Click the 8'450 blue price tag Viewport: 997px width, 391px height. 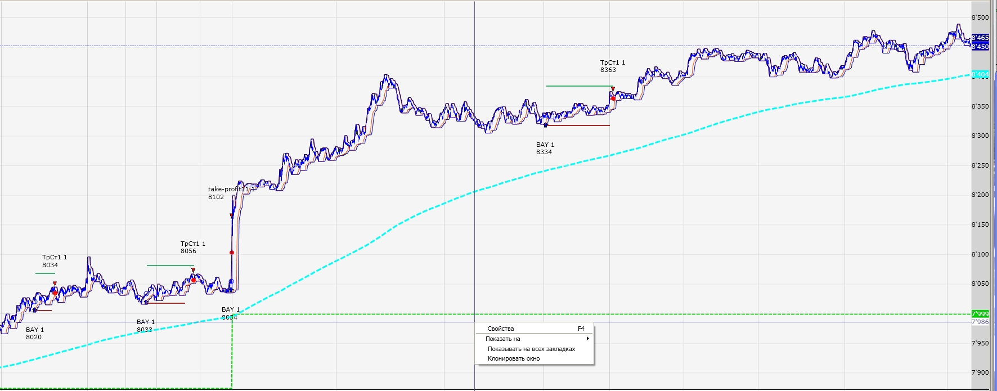pos(980,47)
